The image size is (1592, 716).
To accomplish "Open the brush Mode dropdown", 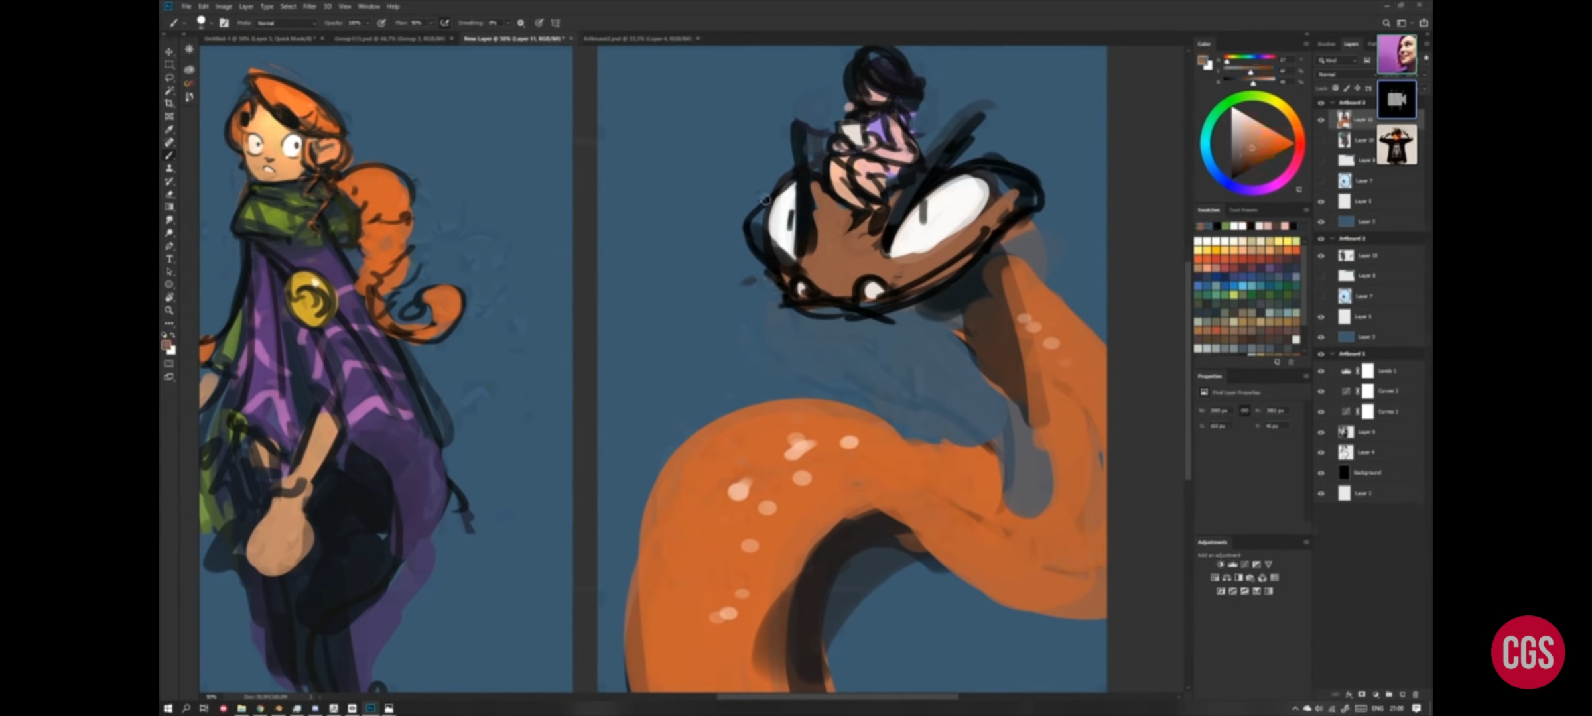I will [x=287, y=23].
